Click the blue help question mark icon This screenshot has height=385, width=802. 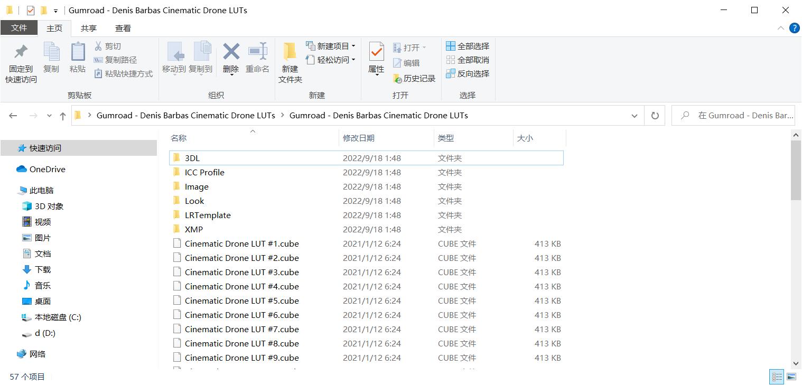[x=794, y=28]
